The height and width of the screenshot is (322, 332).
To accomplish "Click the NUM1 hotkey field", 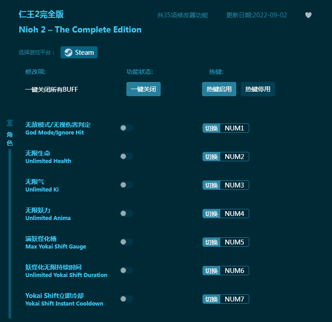I will (235, 128).
